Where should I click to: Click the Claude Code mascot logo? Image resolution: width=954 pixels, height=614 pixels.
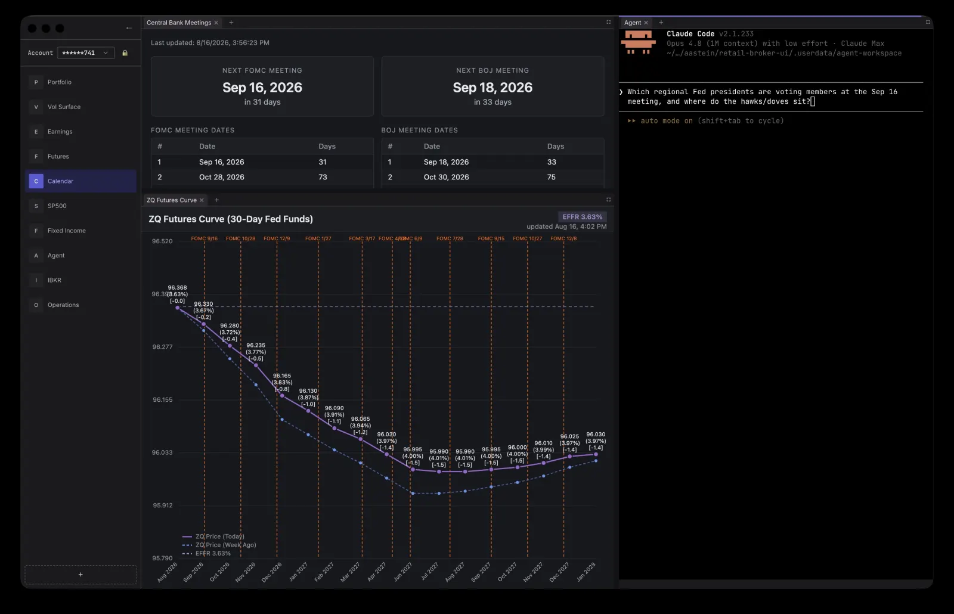638,43
